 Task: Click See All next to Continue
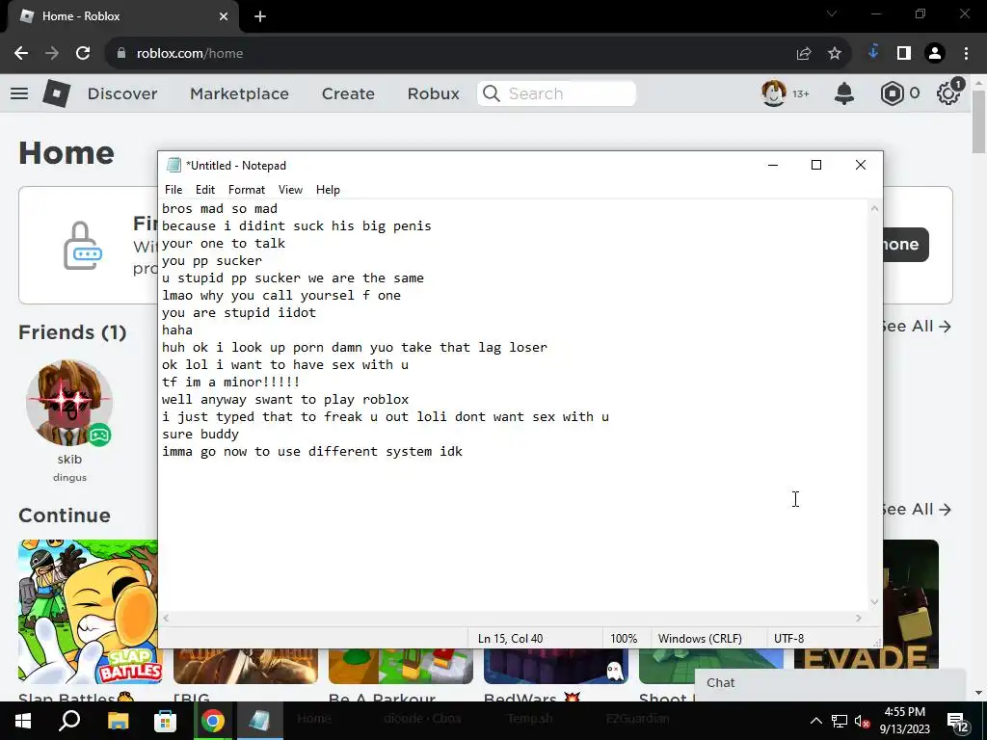tap(918, 509)
